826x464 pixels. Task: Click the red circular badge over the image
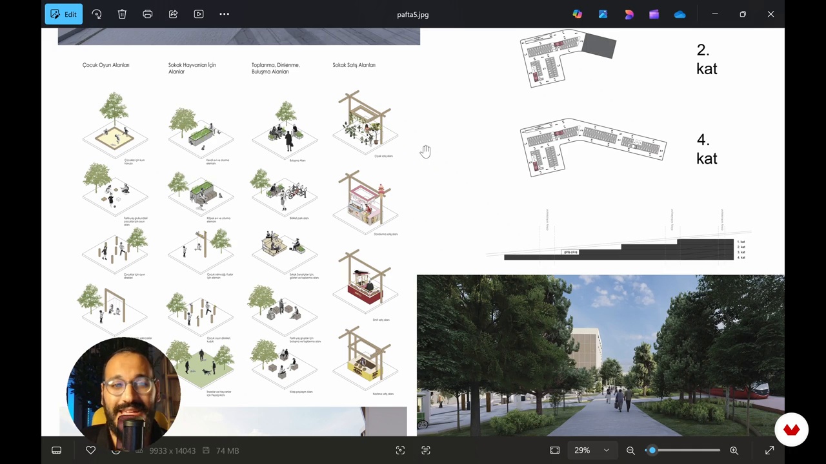tap(792, 429)
